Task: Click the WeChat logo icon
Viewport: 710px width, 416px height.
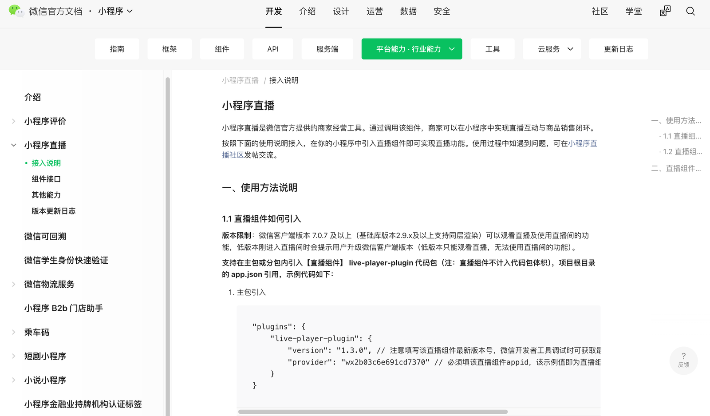Action: (16, 11)
